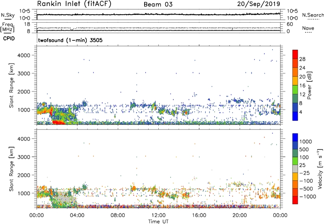Click the red high-power echo near 02:00
Screen dimensions: 324x224
pyautogui.click(x=58, y=123)
